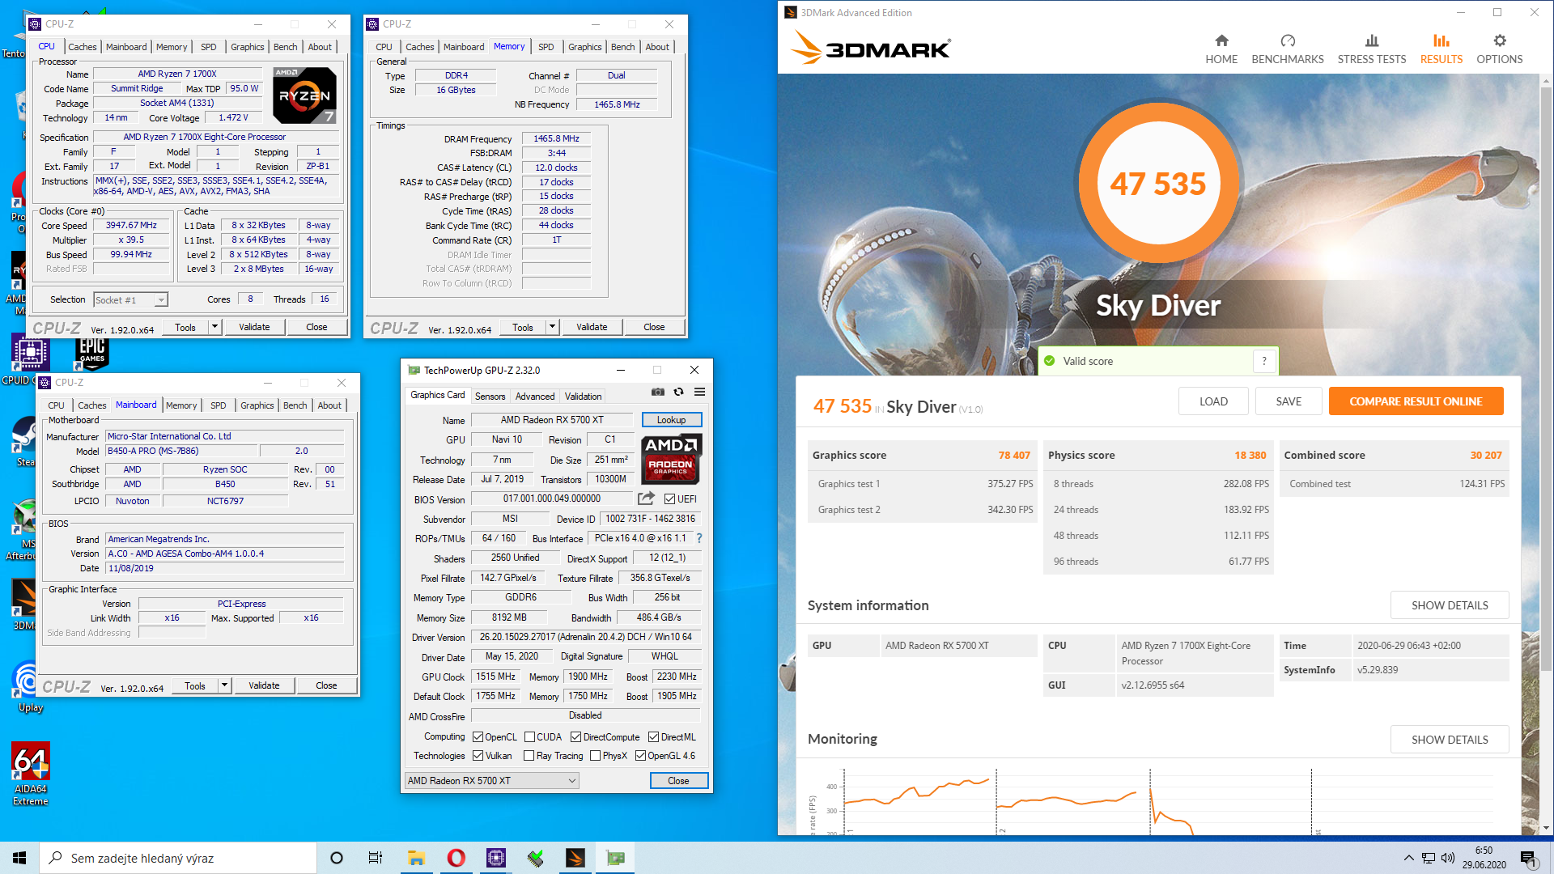Viewport: 1554px width, 874px height.
Task: Toggle the DirectCompute checkbox
Action: coord(575,737)
